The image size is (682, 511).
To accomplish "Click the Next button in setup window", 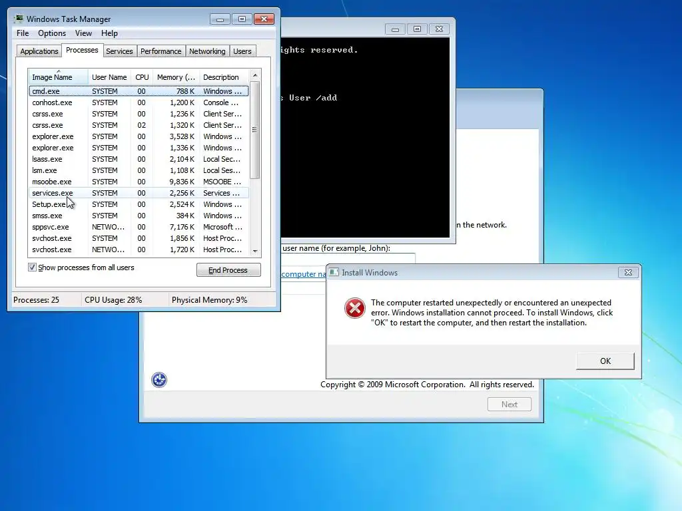I will [x=510, y=404].
